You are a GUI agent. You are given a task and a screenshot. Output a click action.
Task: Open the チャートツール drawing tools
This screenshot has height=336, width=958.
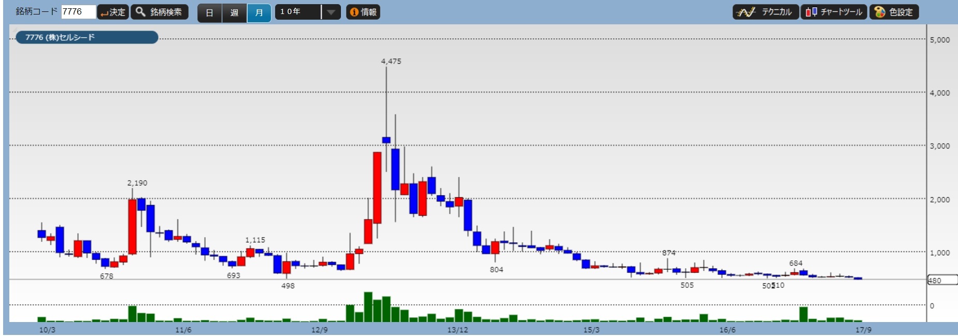click(x=834, y=12)
